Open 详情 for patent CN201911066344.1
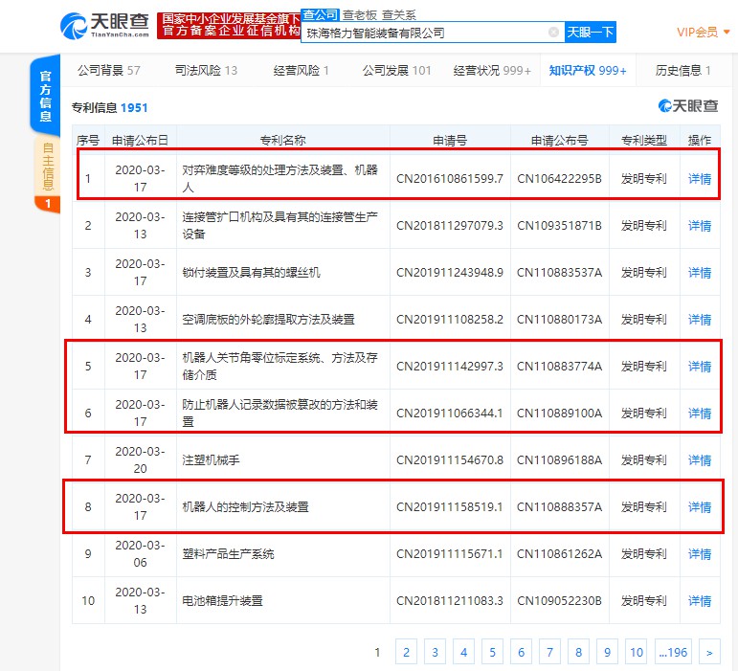 point(700,414)
